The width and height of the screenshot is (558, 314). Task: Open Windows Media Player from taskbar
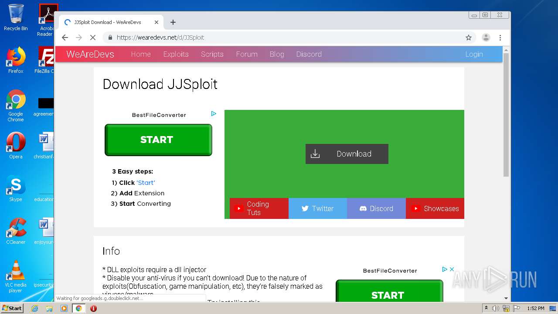[64, 308]
